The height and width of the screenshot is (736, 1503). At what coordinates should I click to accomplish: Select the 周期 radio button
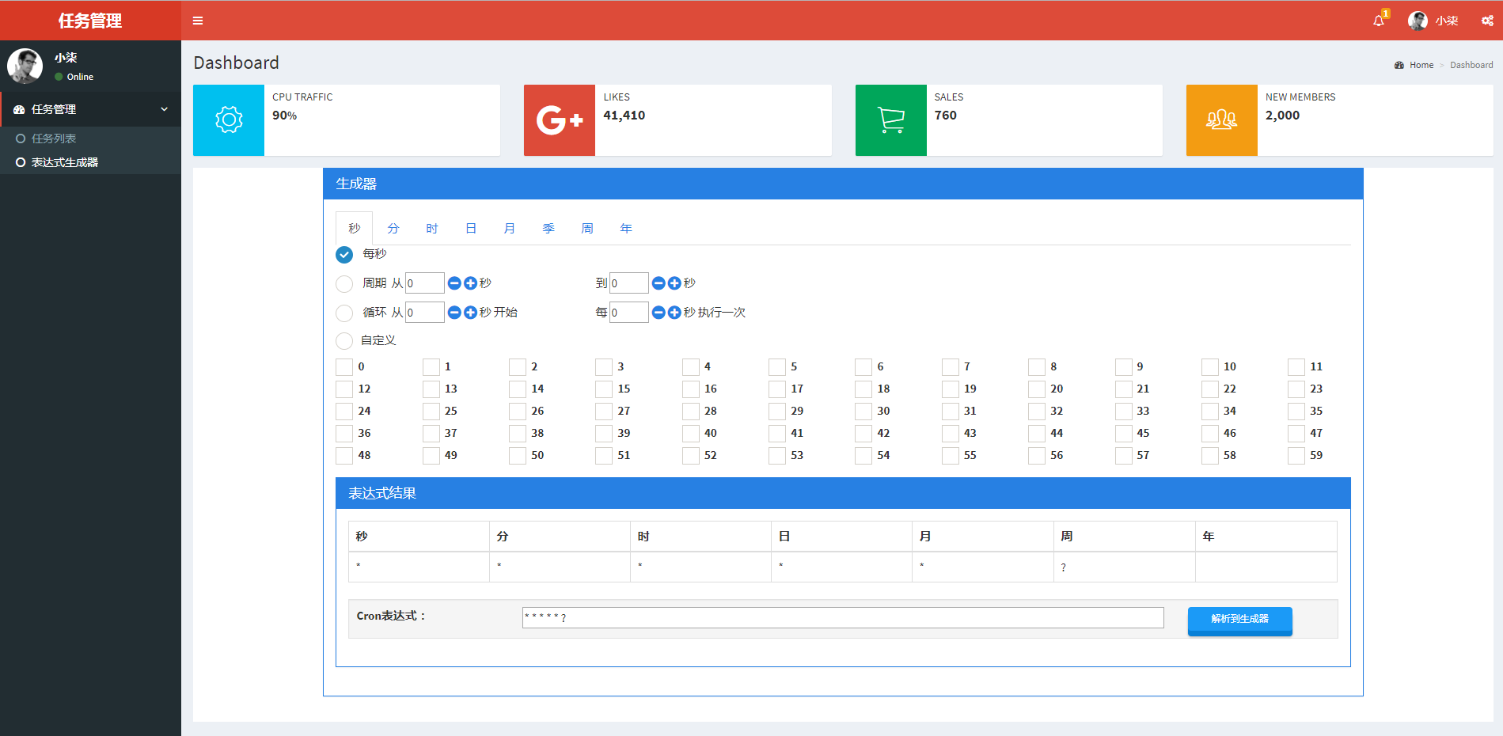click(x=344, y=284)
